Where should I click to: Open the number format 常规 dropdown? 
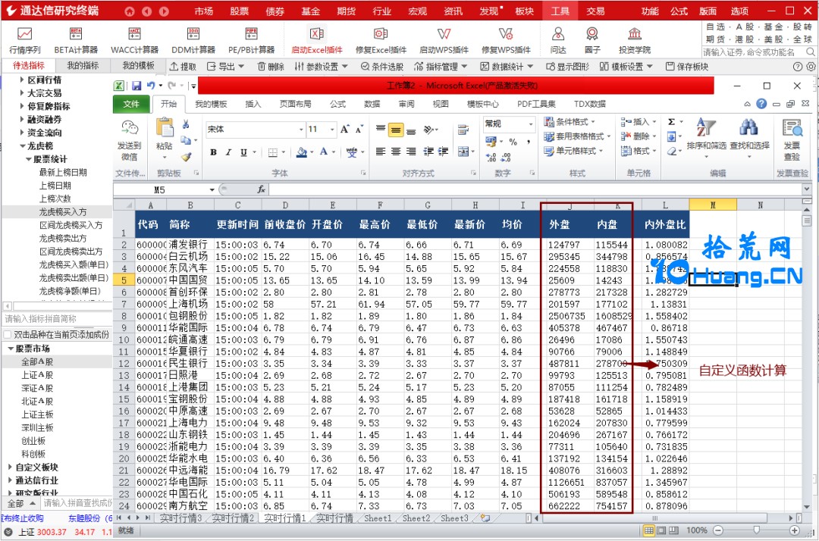click(531, 124)
